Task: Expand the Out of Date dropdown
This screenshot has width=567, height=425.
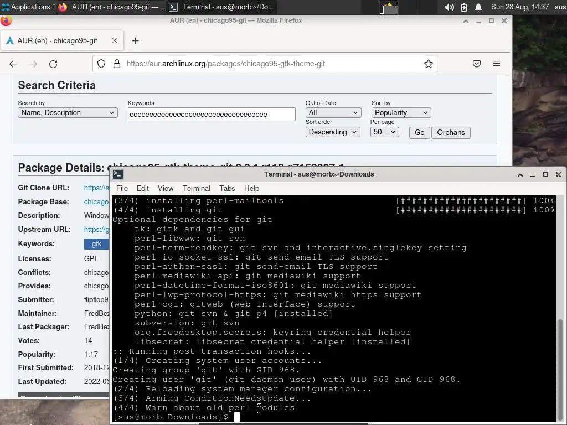Action: pyautogui.click(x=333, y=113)
